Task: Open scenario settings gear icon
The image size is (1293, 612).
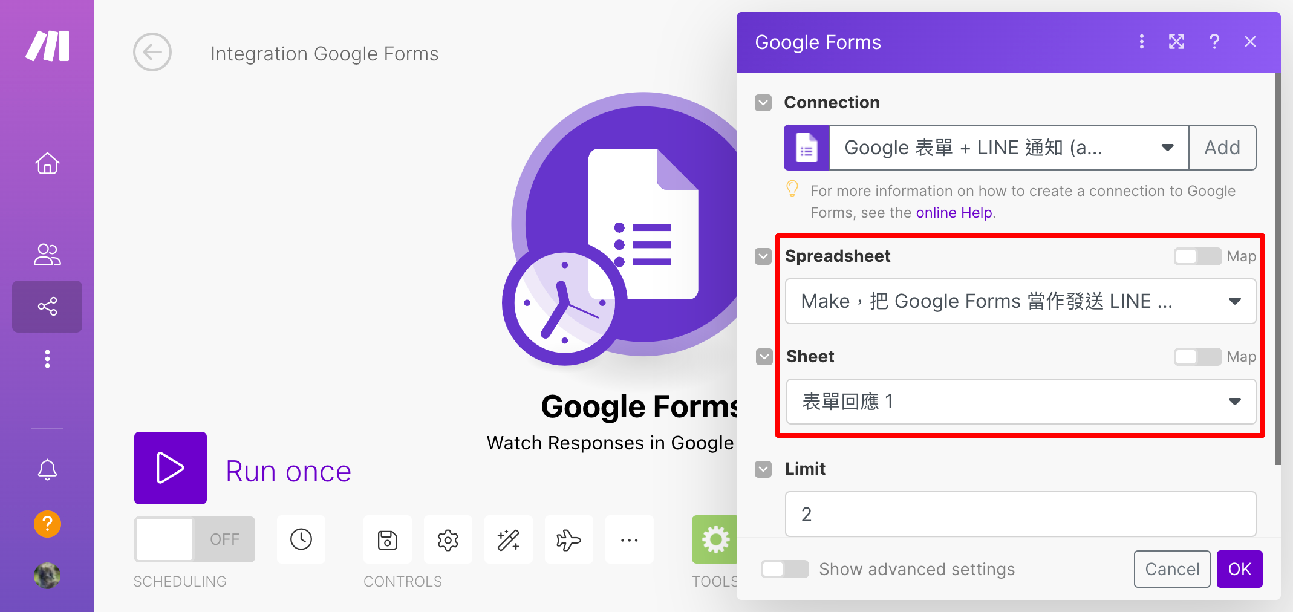Action: (x=448, y=539)
